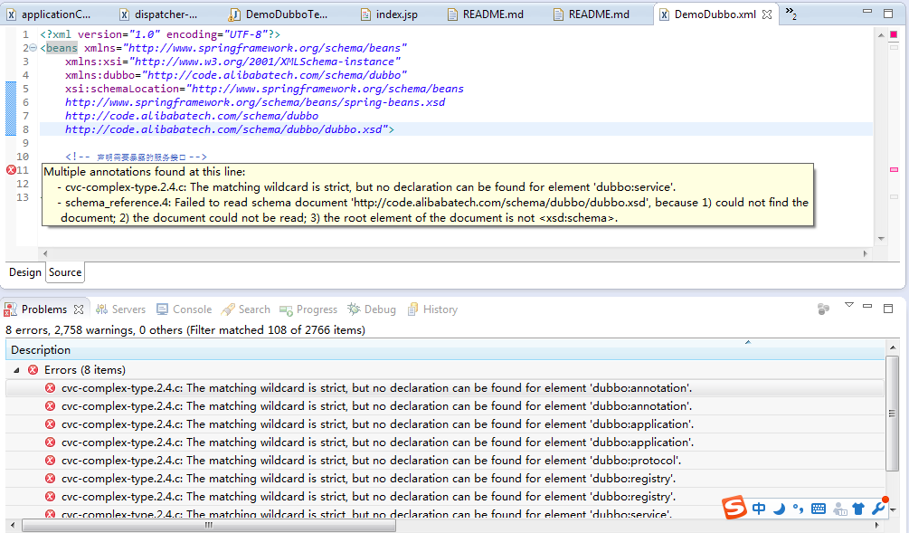Image resolution: width=909 pixels, height=533 pixels.
Task: Maximize the editor area
Action: [888, 14]
